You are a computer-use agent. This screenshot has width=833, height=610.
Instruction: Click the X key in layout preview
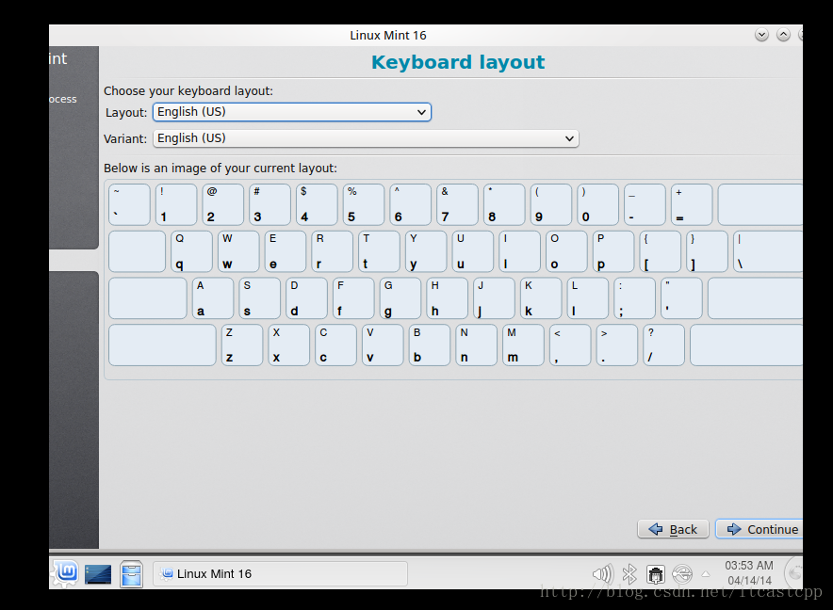click(289, 345)
